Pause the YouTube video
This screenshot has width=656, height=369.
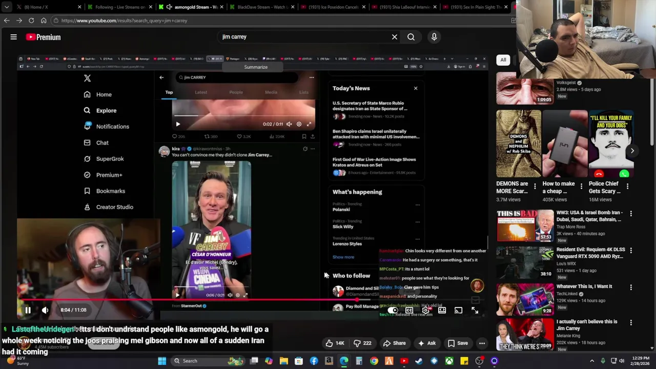point(28,310)
